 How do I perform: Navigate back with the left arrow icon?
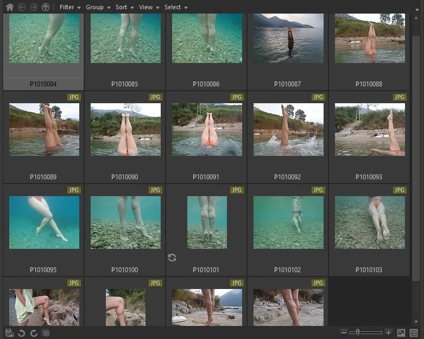[22, 7]
